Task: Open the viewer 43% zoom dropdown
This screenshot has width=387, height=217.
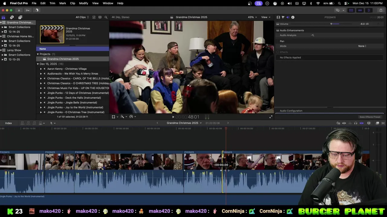Action: pos(252,17)
